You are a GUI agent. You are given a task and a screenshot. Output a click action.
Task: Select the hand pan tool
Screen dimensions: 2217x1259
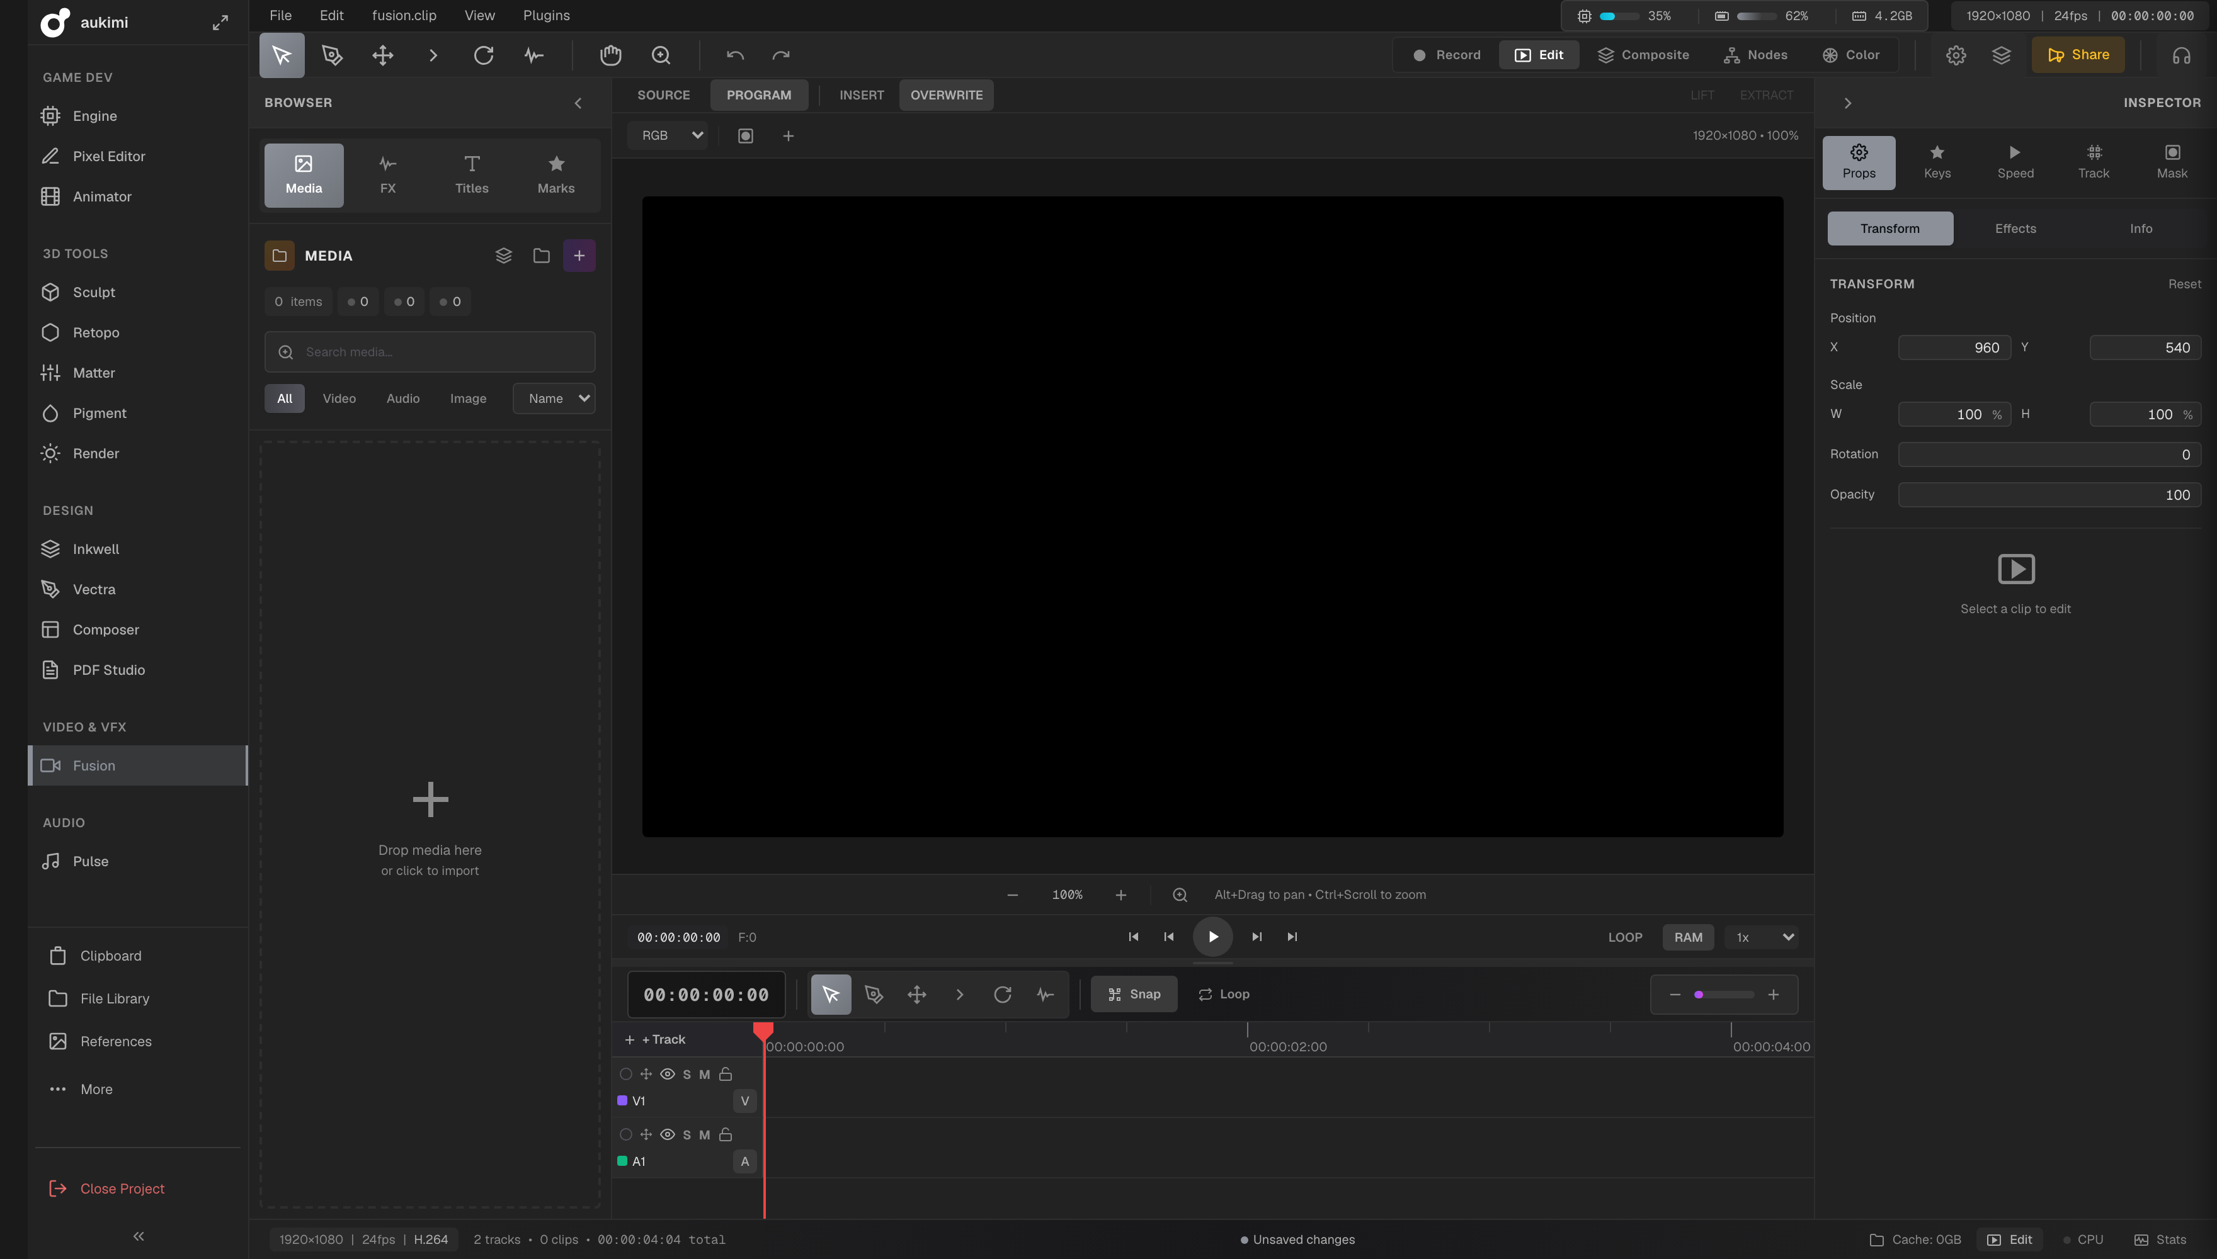611,55
